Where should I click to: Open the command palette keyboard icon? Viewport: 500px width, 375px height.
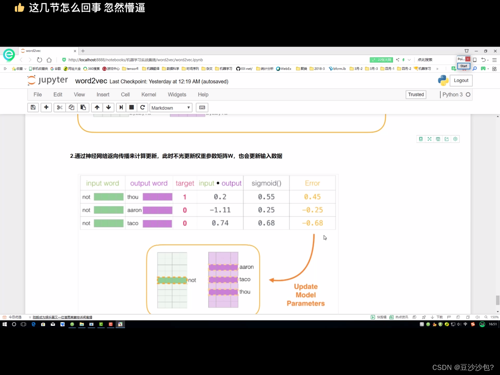click(x=202, y=107)
